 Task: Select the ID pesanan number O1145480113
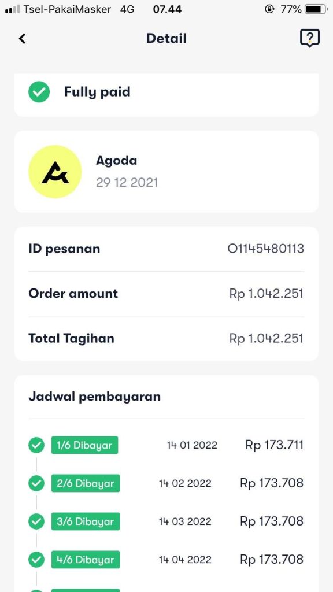pos(265,249)
